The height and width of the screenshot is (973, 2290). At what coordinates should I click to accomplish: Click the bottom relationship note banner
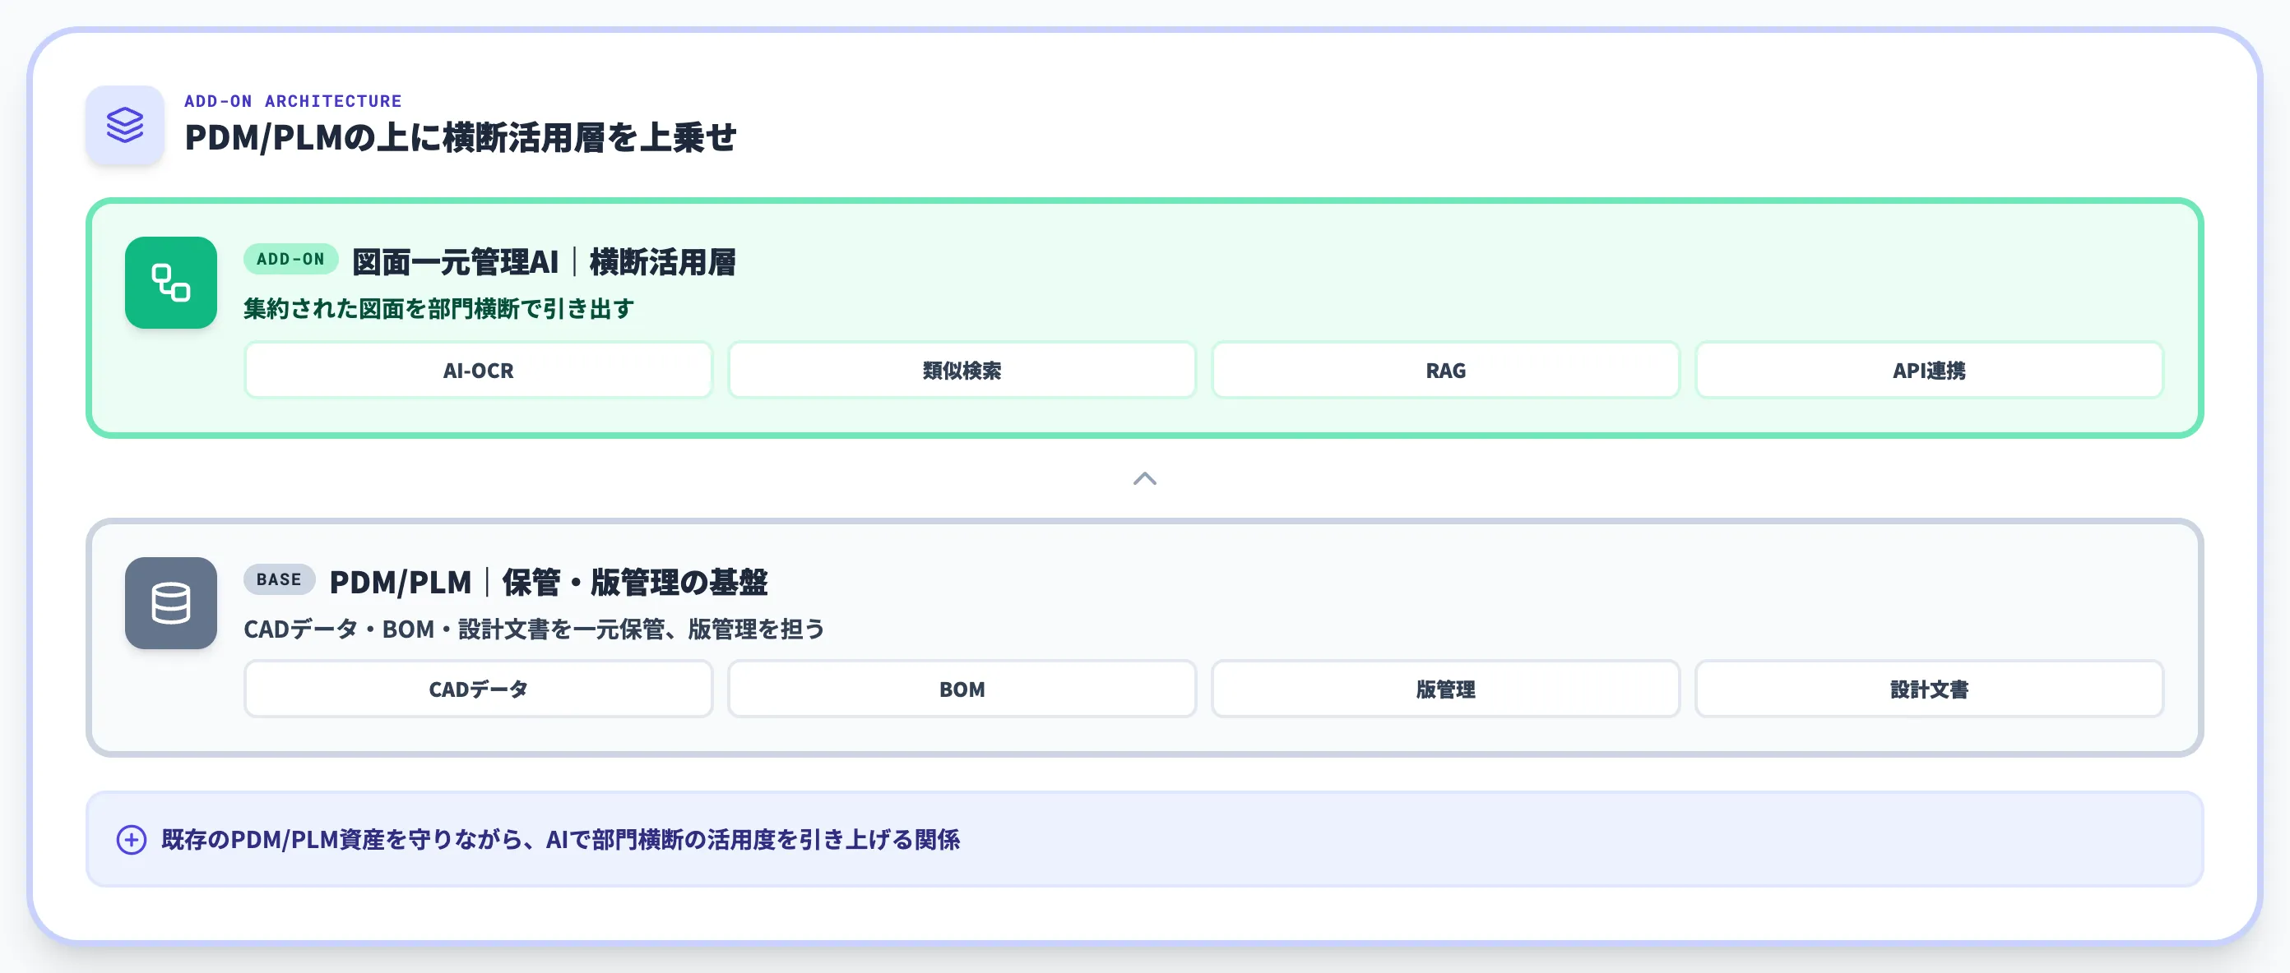pyautogui.click(x=1143, y=839)
